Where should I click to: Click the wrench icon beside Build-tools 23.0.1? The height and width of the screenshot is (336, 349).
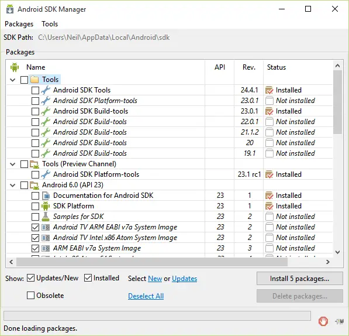coord(46,111)
